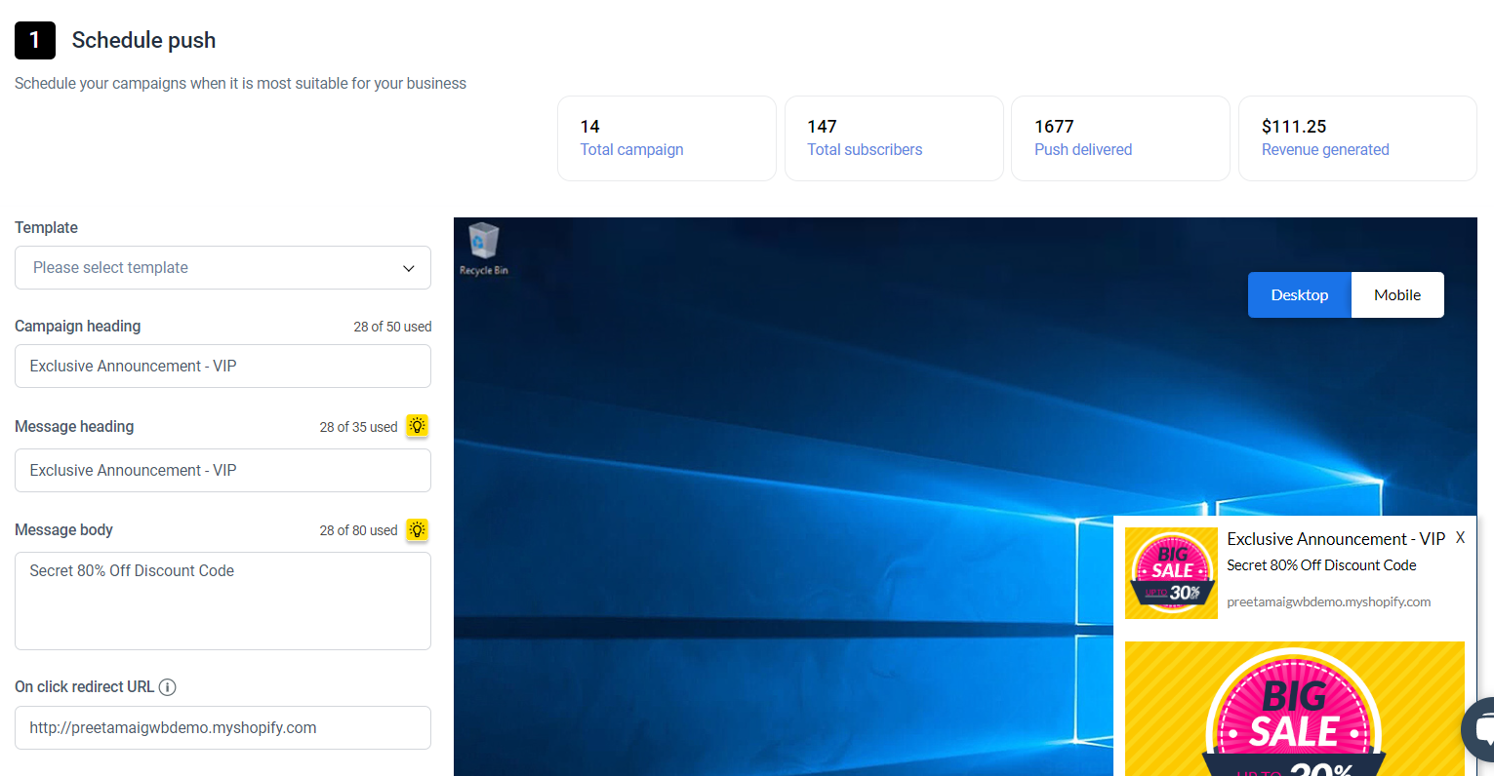Screen dimensions: 1494x776
Task: Click the Schedule push heading
Action: pyautogui.click(x=143, y=40)
